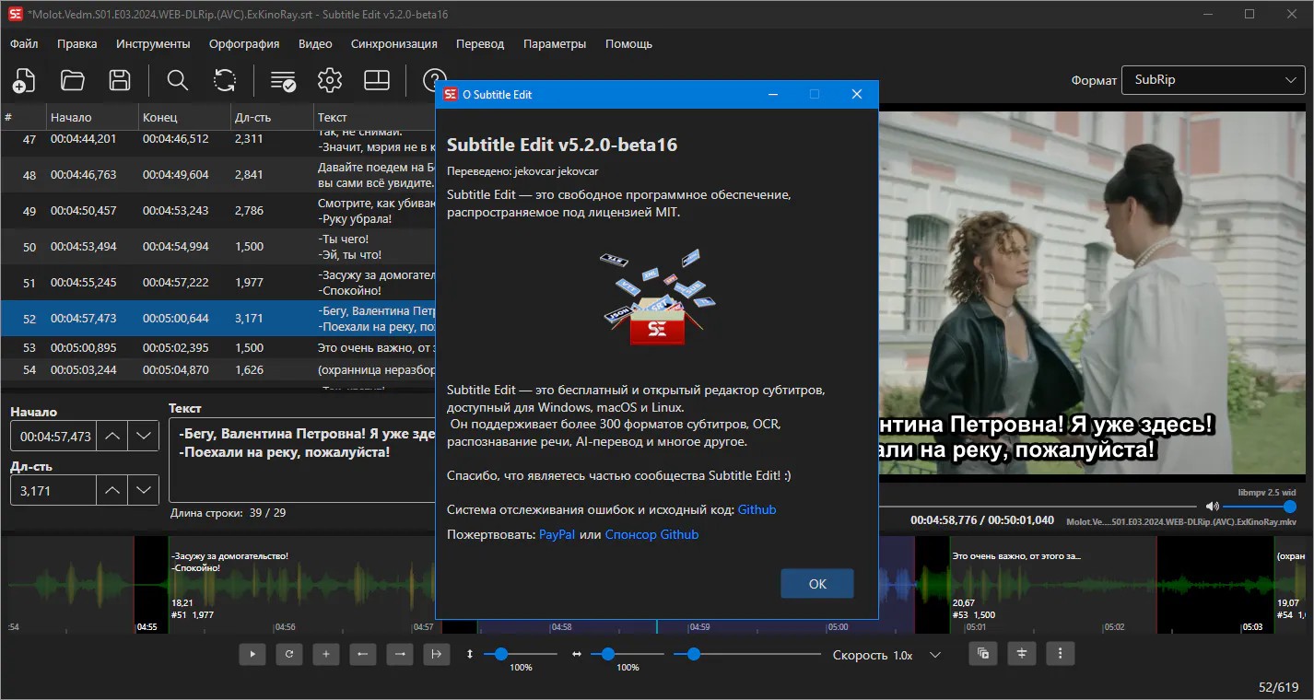Decrease the Начало start time
This screenshot has height=700, width=1314.
pos(144,437)
